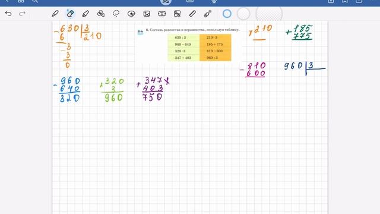
Task: Undo the last stroke
Action: click(x=8, y=14)
